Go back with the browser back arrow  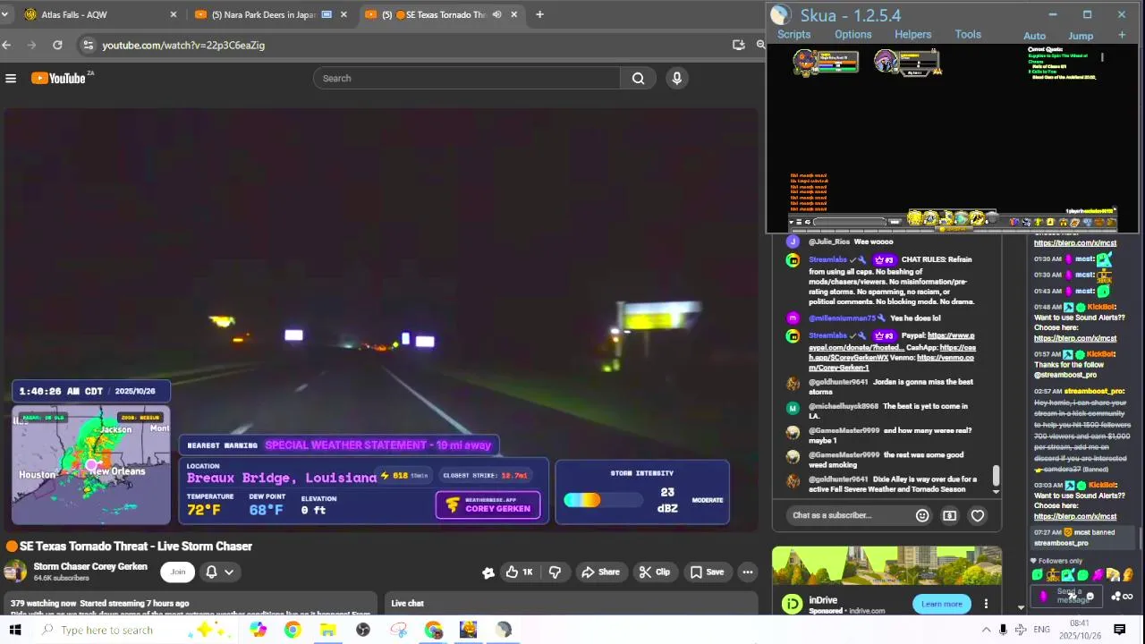pyautogui.click(x=7, y=45)
